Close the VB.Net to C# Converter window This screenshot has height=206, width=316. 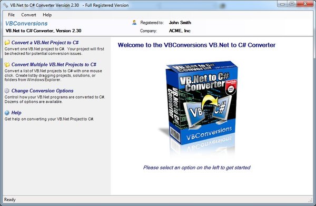click(x=305, y=4)
